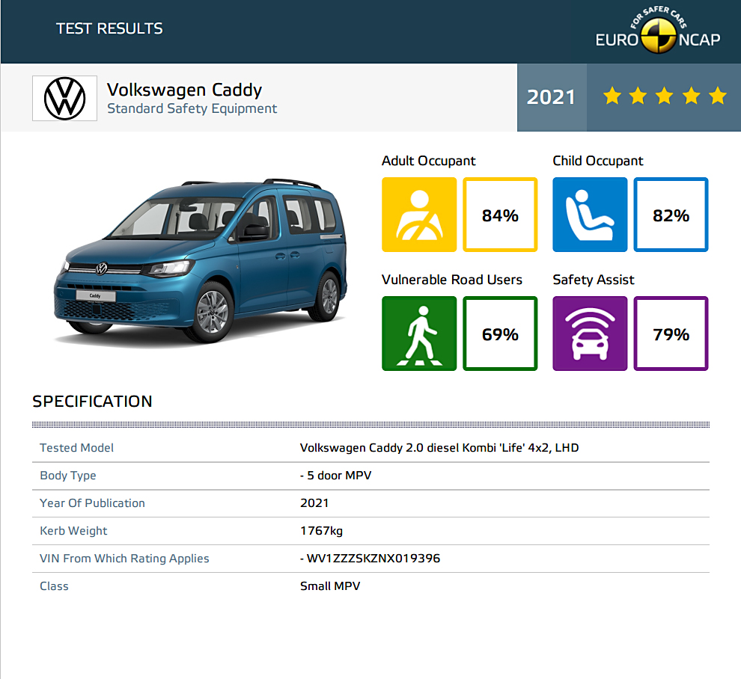Select the '- 5 door MPV' value
This screenshot has height=679, width=741.
point(335,476)
